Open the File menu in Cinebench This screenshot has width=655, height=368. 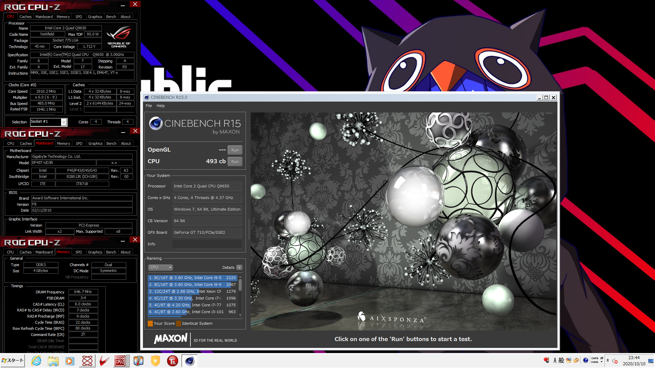tap(149, 106)
